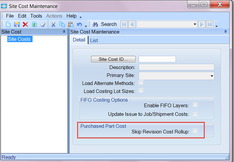Screen dimensions: 234x162
Task: Toggle Load Costing Lot Sizes checkbox
Action: 141,91
